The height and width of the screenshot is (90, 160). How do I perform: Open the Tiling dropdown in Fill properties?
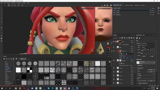(x=148, y=47)
